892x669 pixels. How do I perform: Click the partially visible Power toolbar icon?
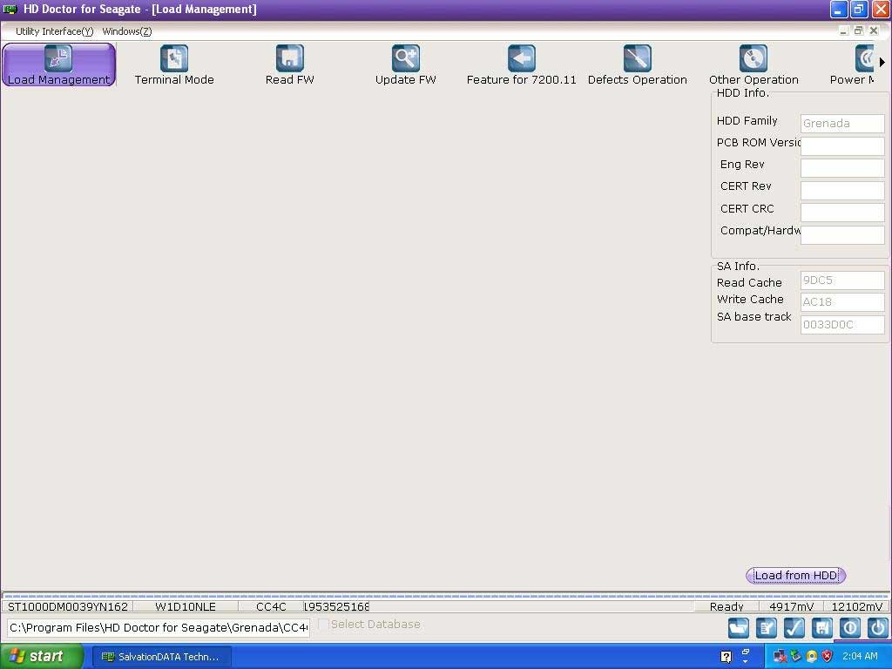[854, 64]
